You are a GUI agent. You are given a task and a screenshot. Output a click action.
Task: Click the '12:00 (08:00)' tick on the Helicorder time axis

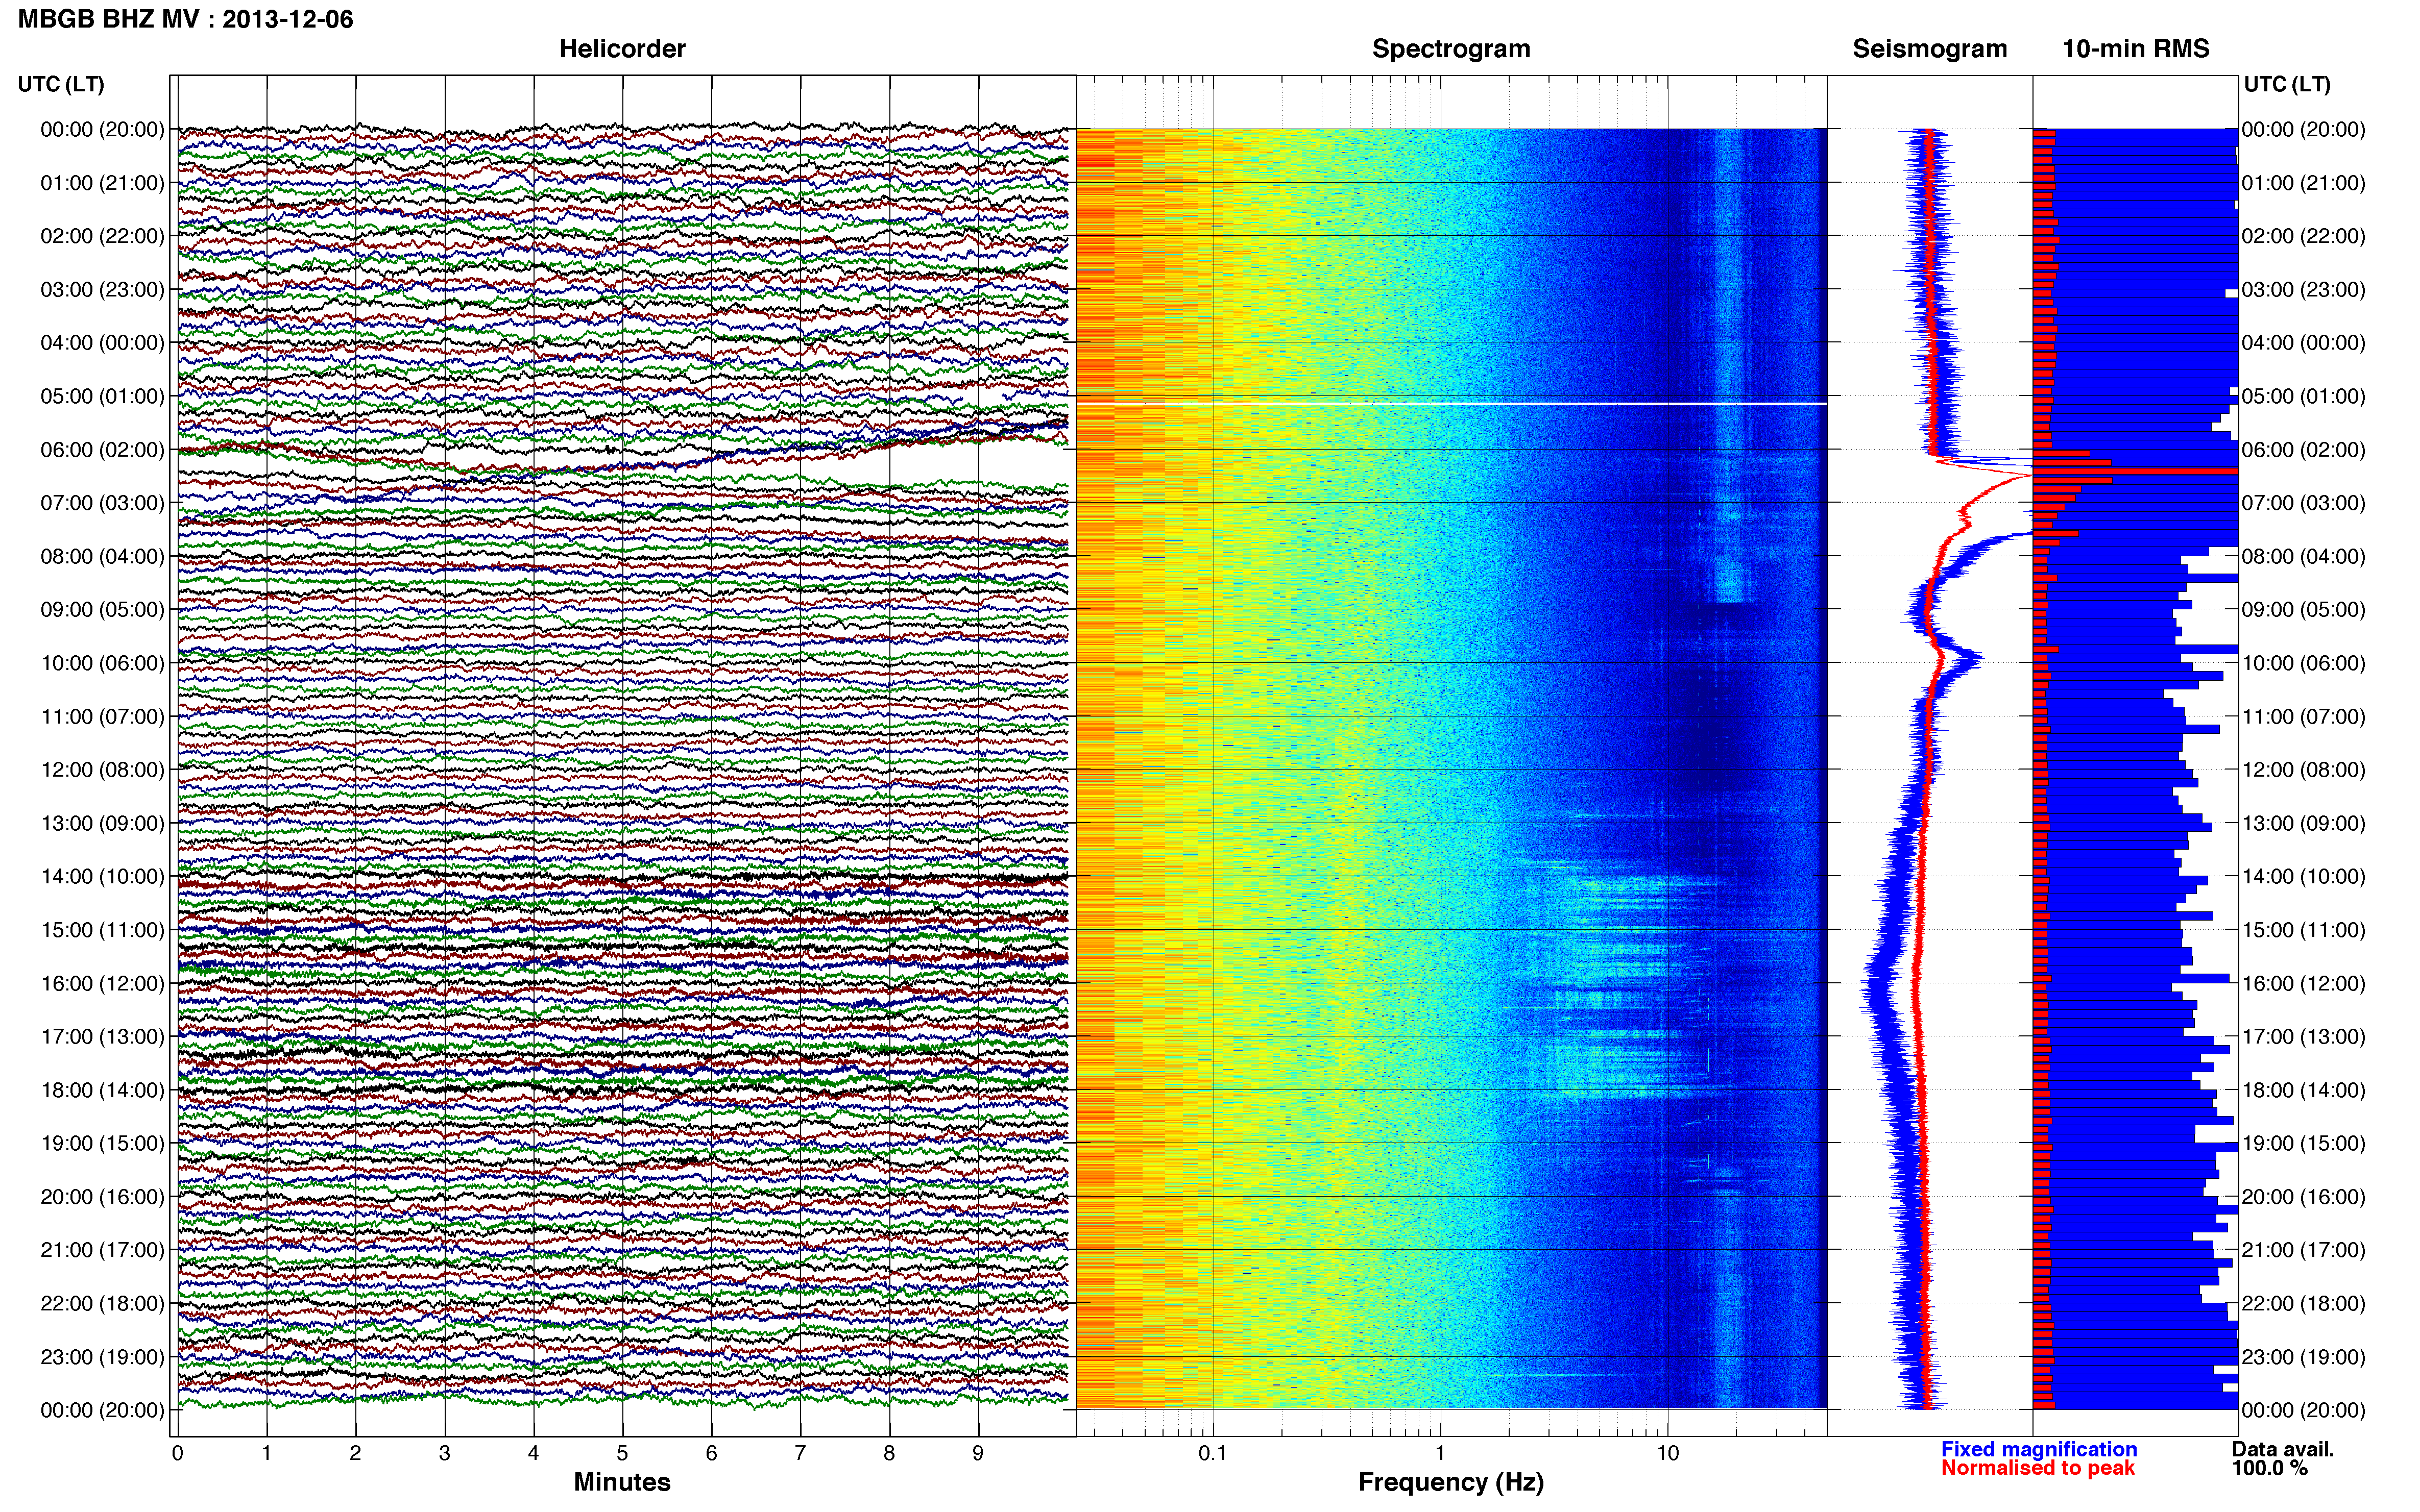pos(102,770)
